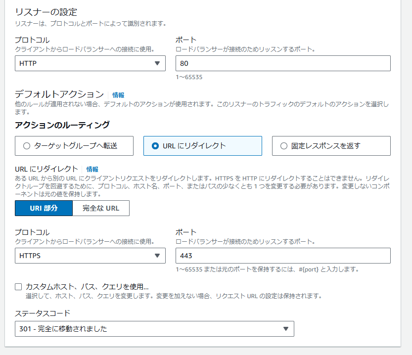Select URL にリダイレクト radio option
The image size is (412, 355).
[203, 146]
